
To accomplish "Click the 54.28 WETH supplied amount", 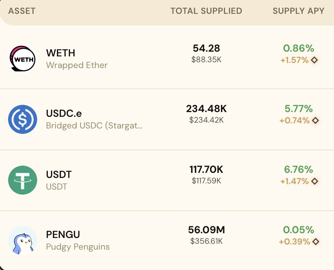I will click(206, 48).
